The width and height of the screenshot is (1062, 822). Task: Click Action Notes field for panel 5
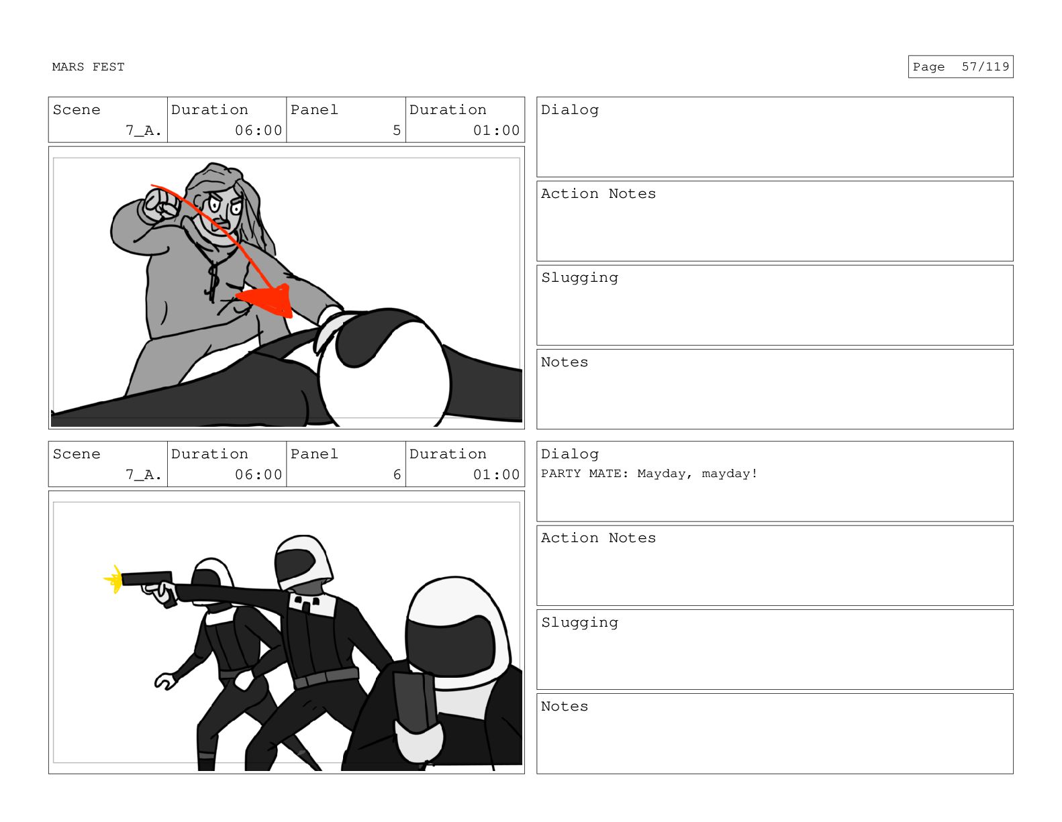[775, 221]
